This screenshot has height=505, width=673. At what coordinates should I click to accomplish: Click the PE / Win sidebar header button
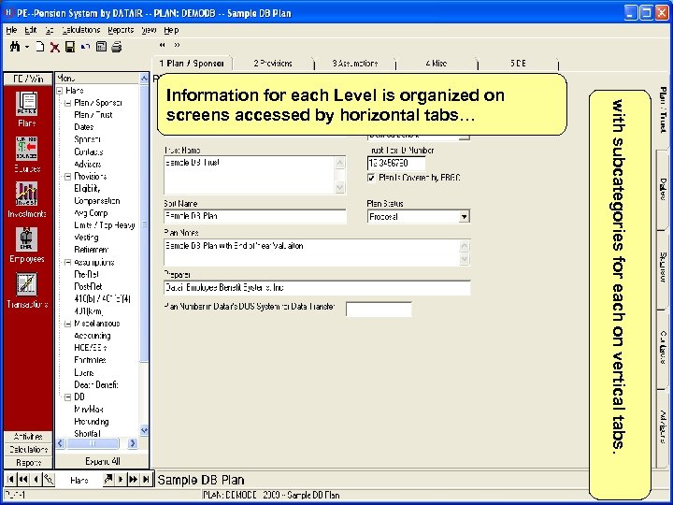point(28,79)
